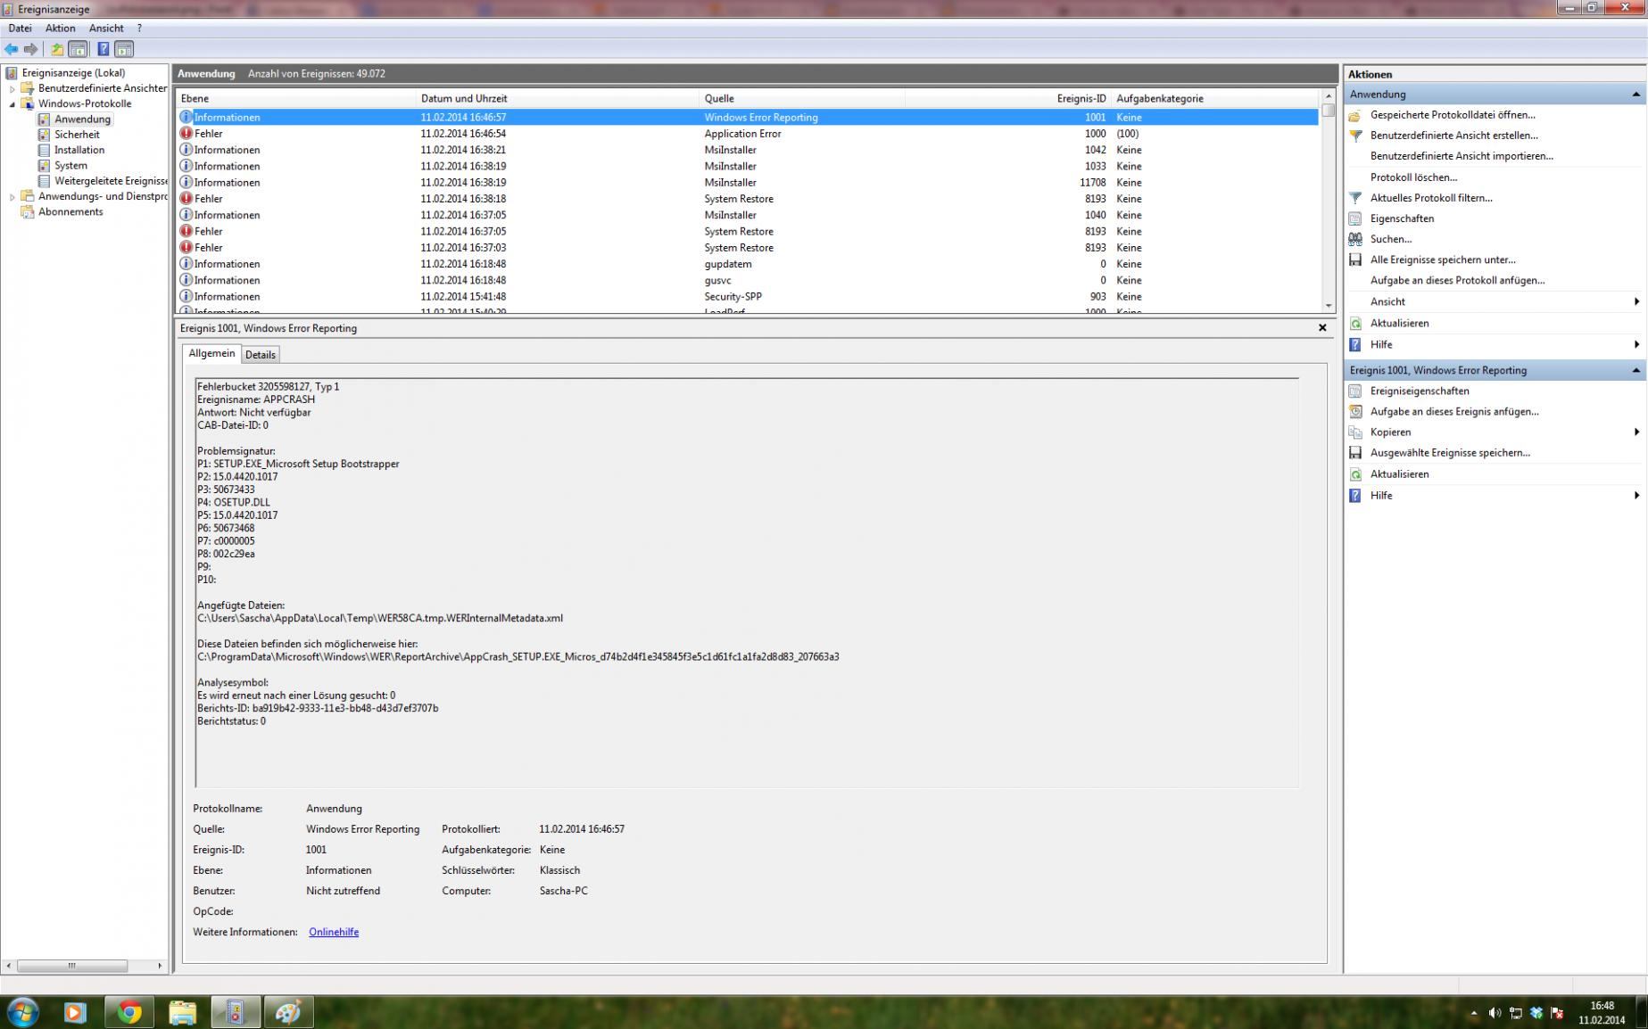Click the Eigenschaften properties icon
Screen dimensions: 1648x1029
1355,218
